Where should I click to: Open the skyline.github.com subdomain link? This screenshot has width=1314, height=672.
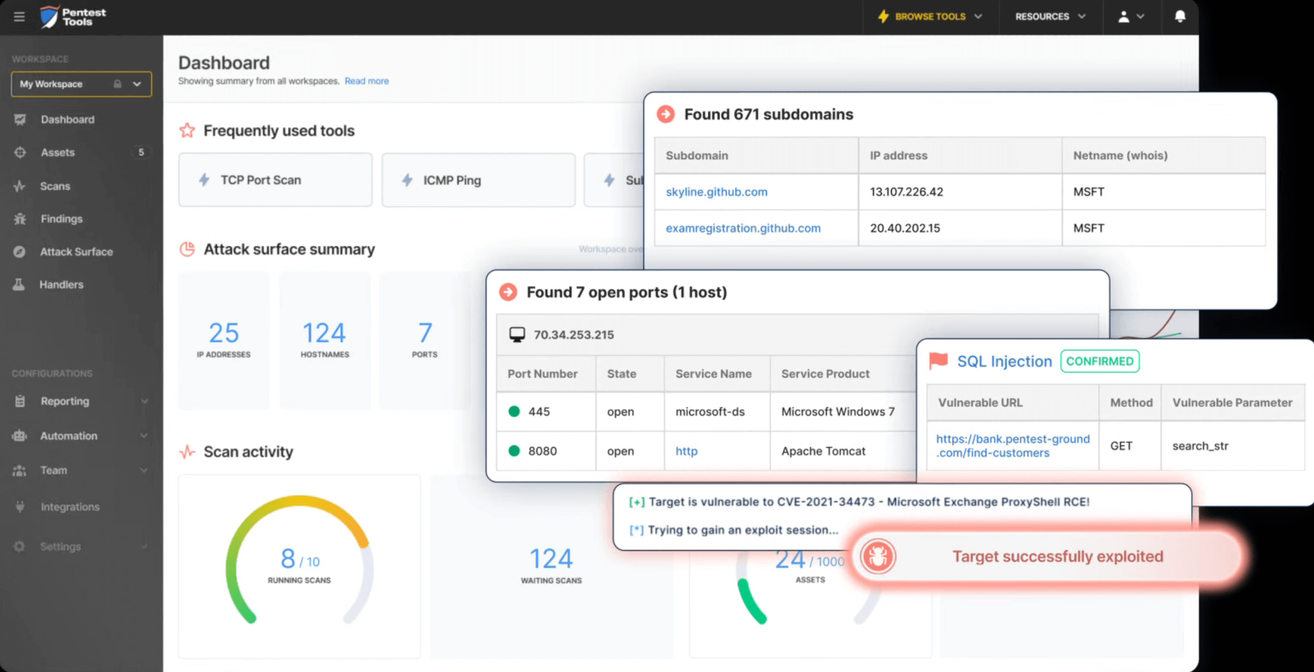[716, 191]
